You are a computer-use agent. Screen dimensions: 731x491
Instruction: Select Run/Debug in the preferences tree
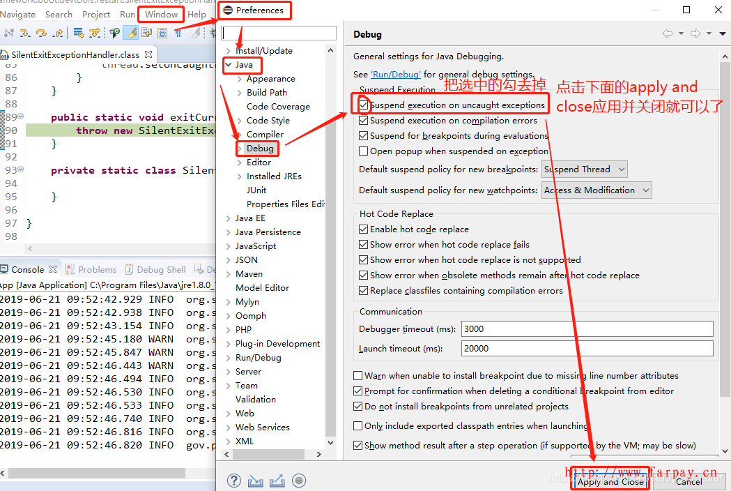258,358
